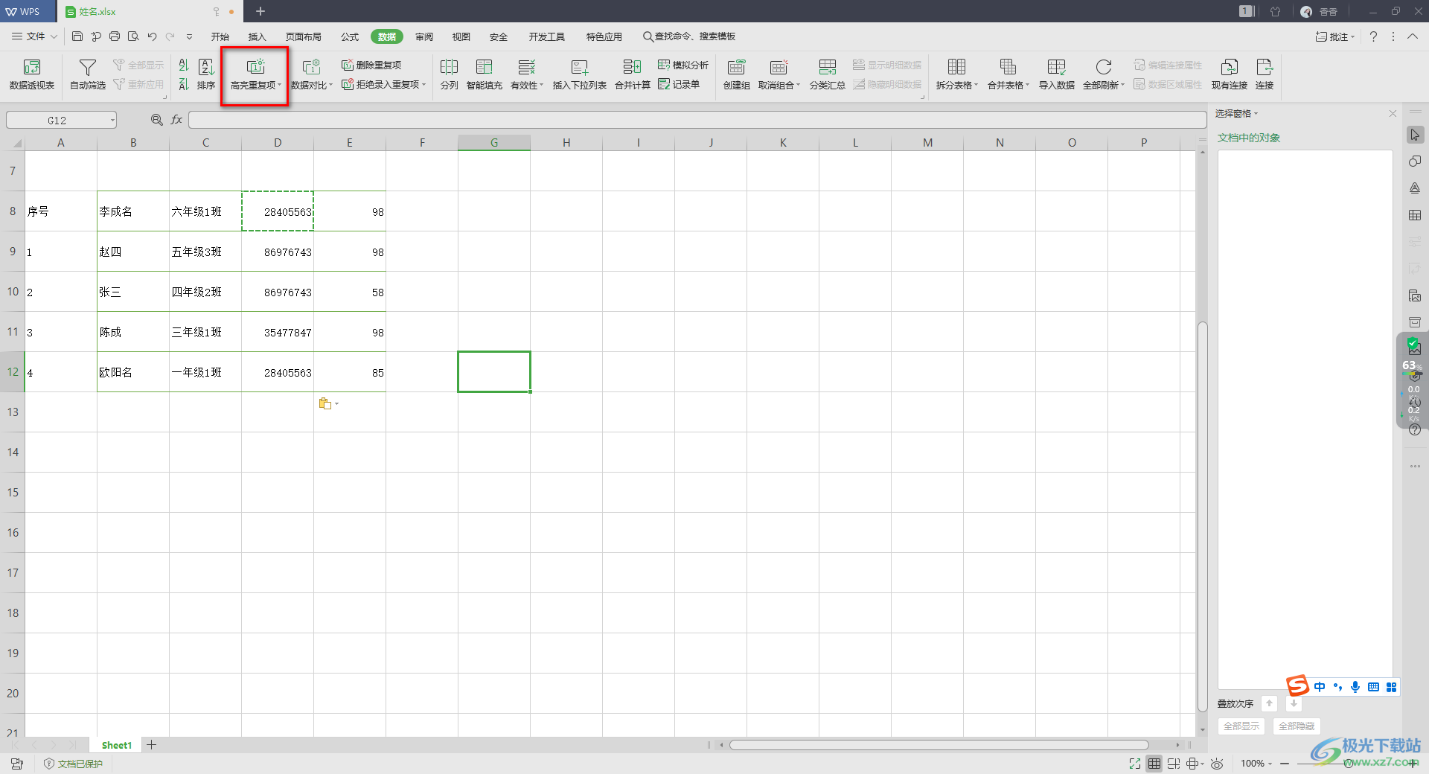Viewport: 1429px width, 774px height.
Task: Click the Print icon in quick toolbar
Action: click(115, 36)
